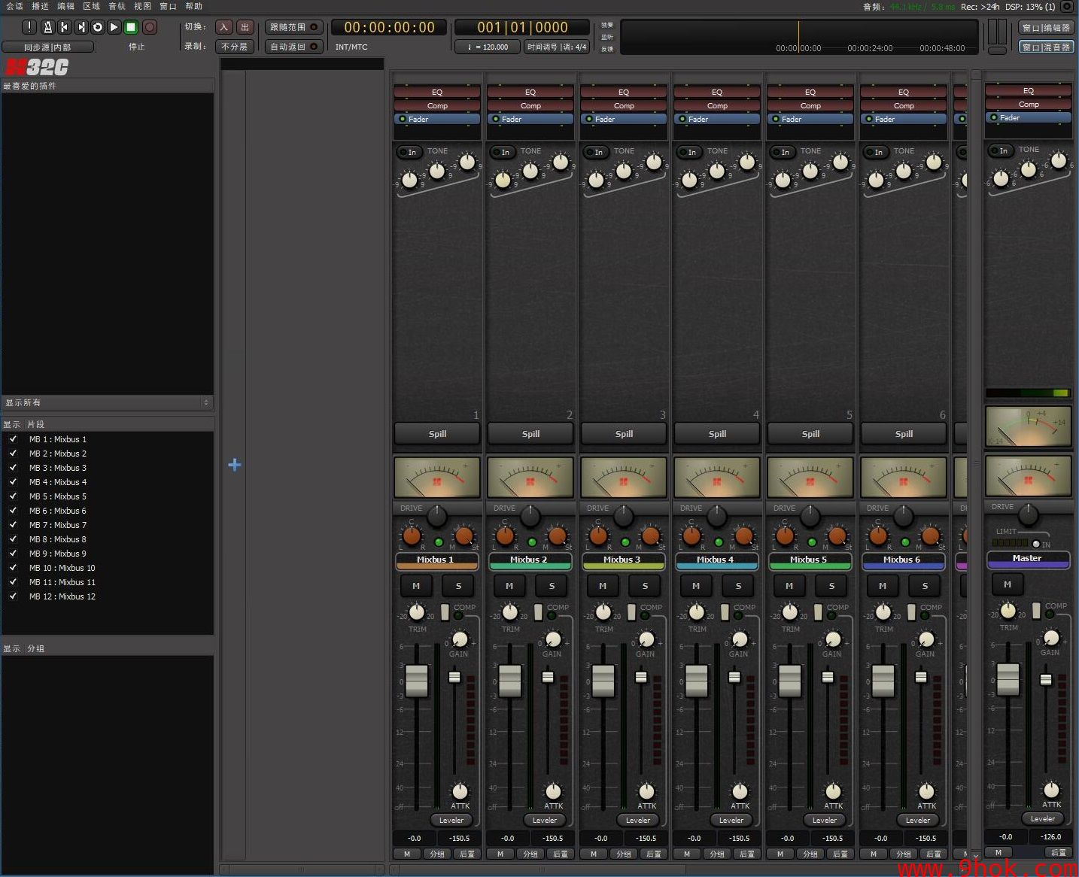Go to session end icon
This screenshot has width=1079, height=877.
(x=81, y=27)
